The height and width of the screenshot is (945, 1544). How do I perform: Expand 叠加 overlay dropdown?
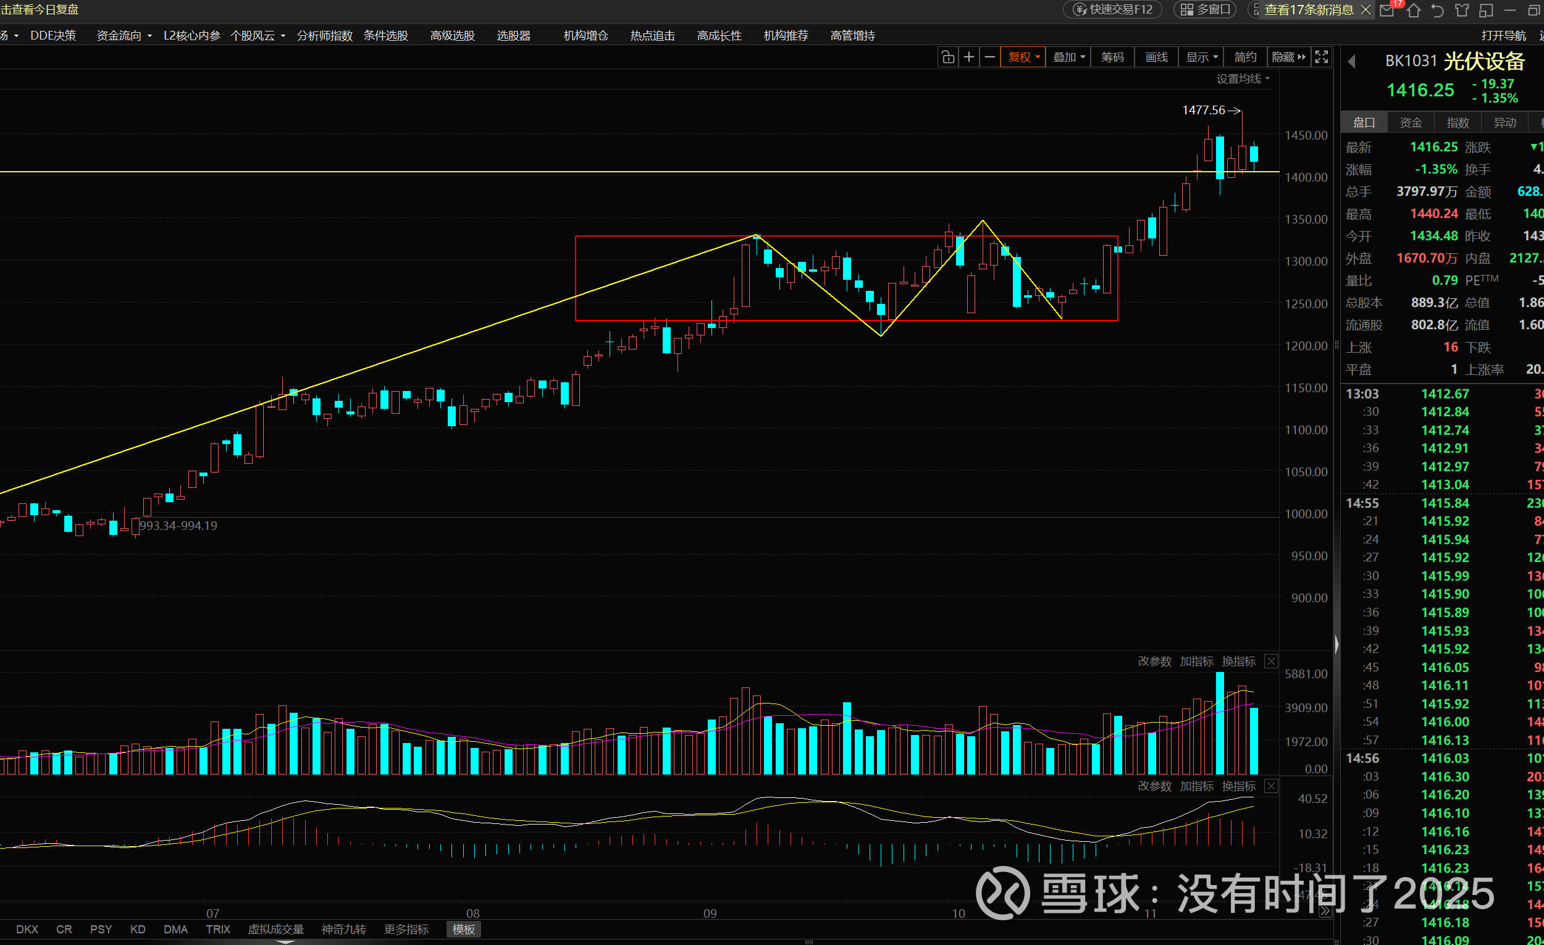pyautogui.click(x=1068, y=57)
